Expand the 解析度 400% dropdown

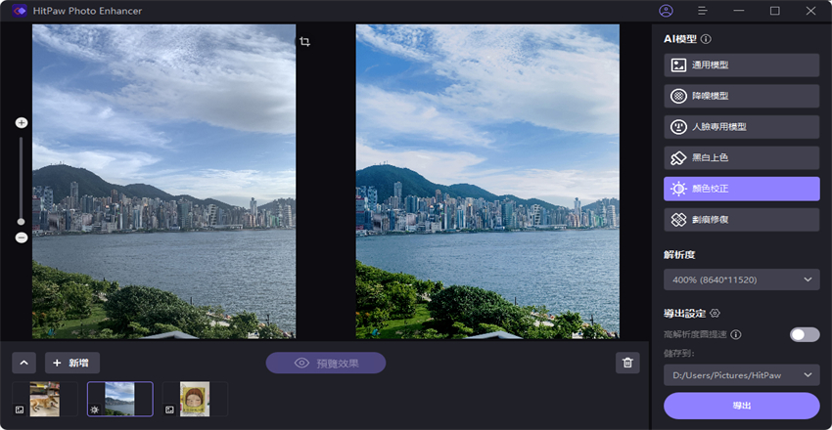click(741, 280)
